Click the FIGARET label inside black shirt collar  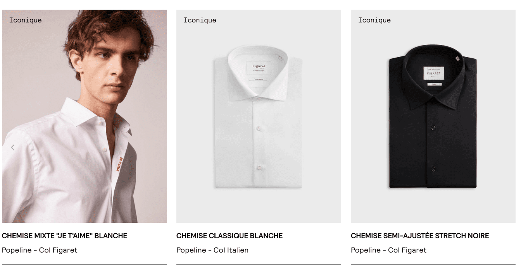click(433, 73)
